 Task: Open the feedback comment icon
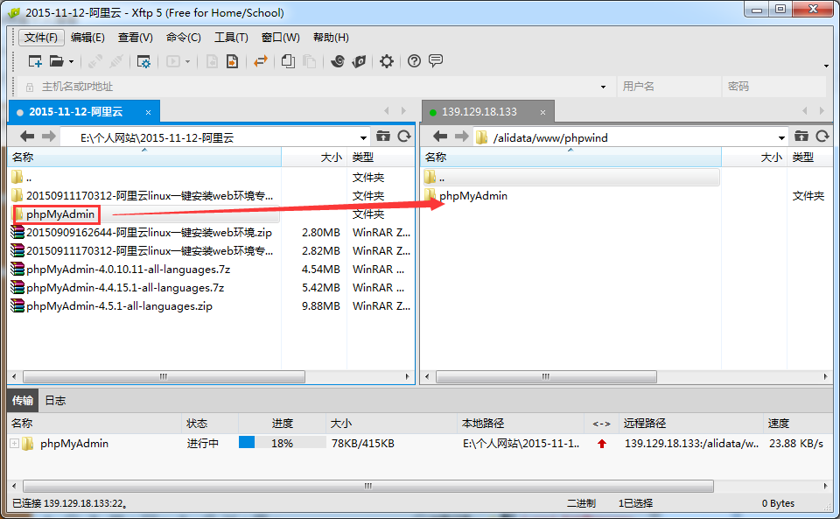pos(434,61)
